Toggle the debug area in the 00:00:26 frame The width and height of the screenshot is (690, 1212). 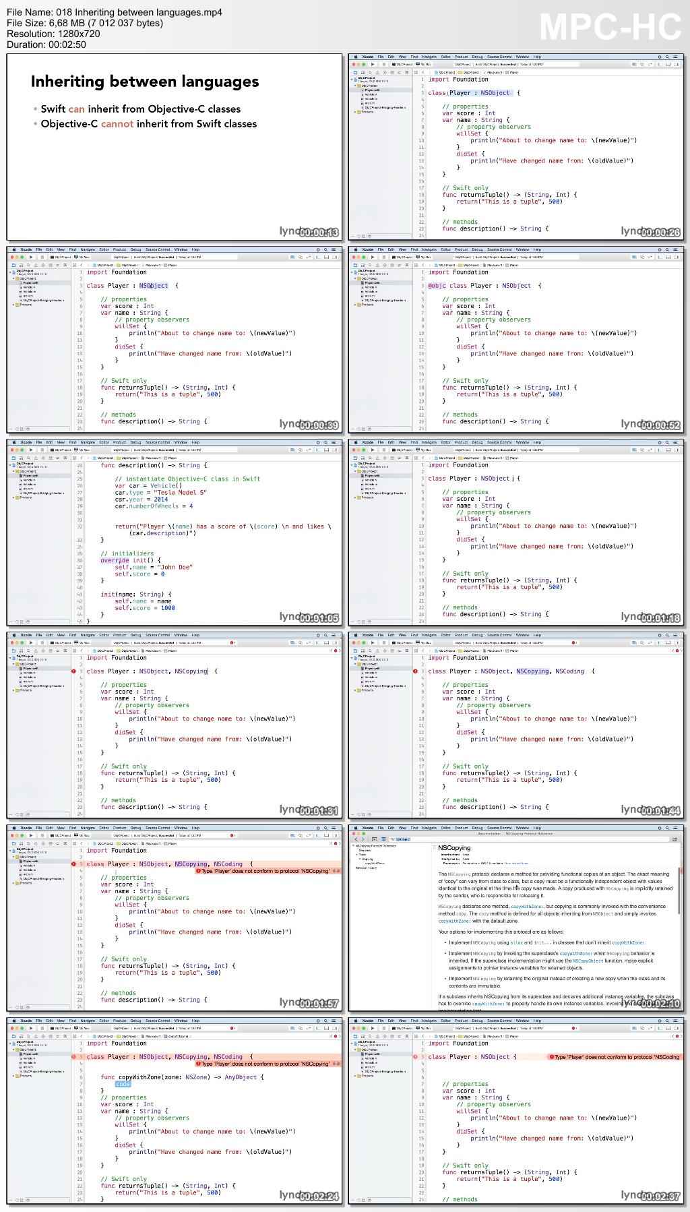point(668,64)
